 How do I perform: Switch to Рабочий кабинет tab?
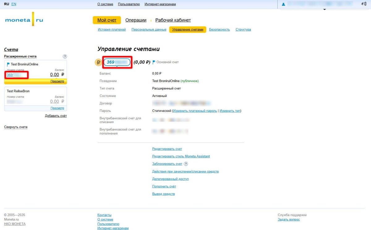click(x=173, y=20)
